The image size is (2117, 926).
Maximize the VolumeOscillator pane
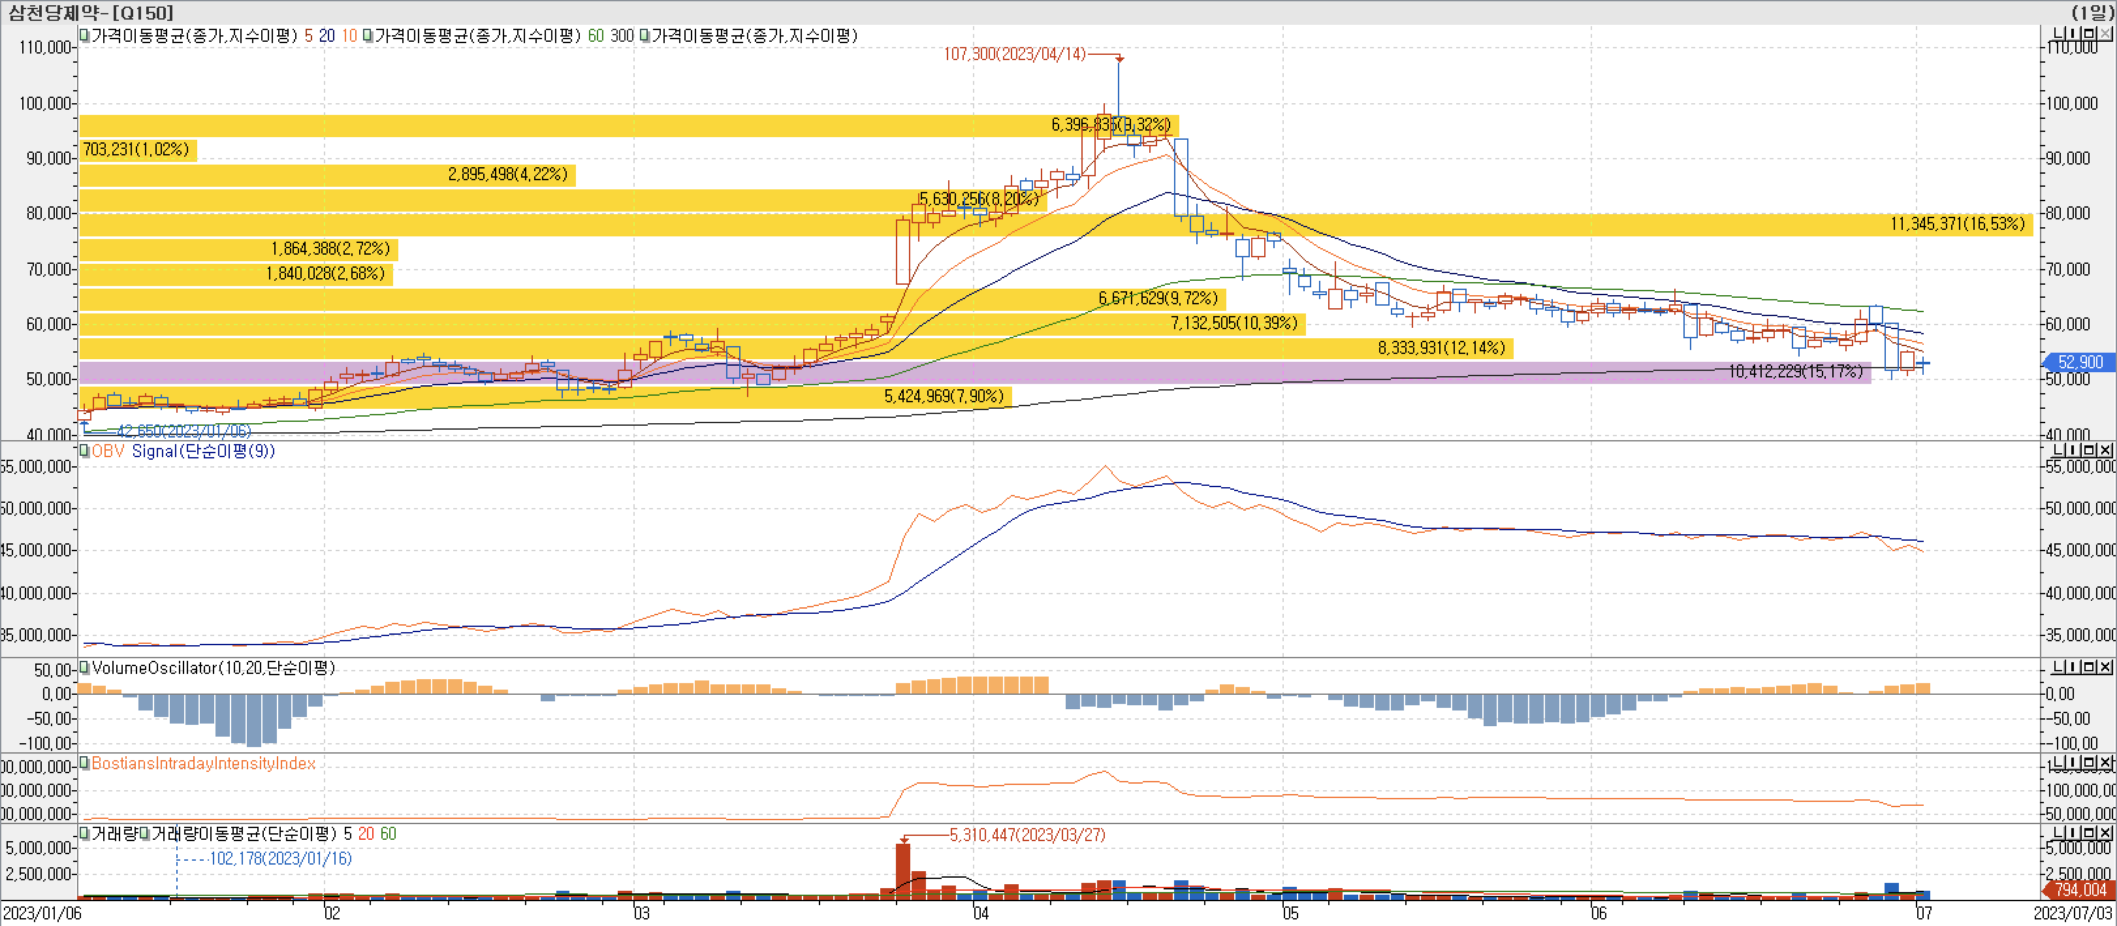point(2089,667)
